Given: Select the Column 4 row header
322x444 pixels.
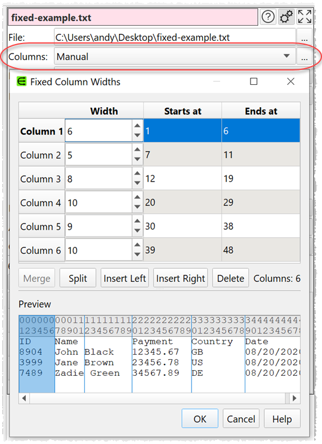Looking at the screenshot, I should [42, 202].
